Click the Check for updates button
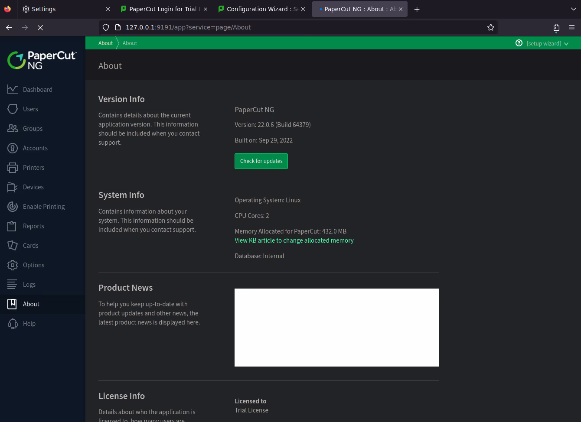Image resolution: width=581 pixels, height=422 pixels. point(261,161)
